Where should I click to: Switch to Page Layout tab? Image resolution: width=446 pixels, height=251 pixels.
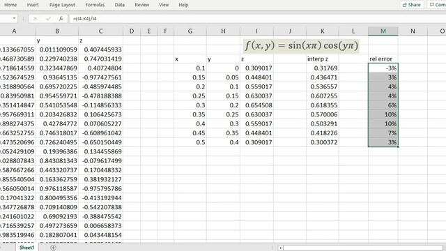click(62, 5)
